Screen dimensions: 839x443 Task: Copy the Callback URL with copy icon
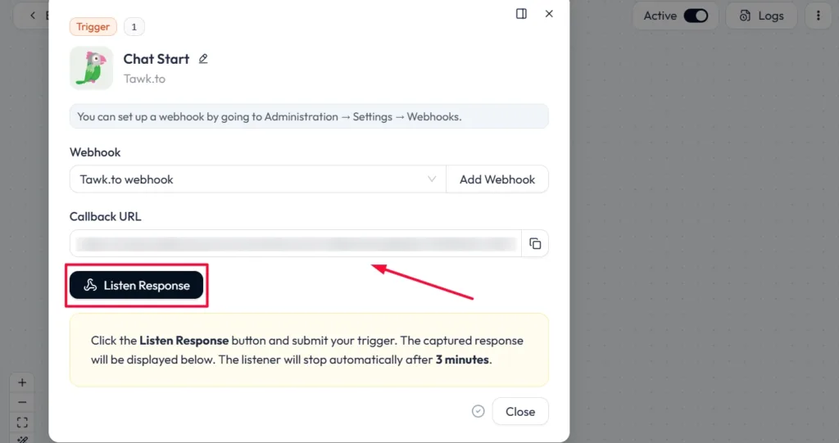click(535, 243)
